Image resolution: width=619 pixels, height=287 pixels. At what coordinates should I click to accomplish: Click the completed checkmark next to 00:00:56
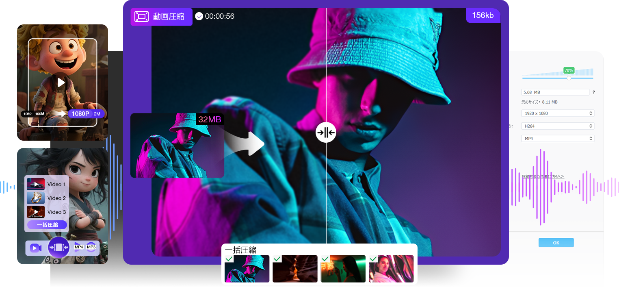pos(199,16)
